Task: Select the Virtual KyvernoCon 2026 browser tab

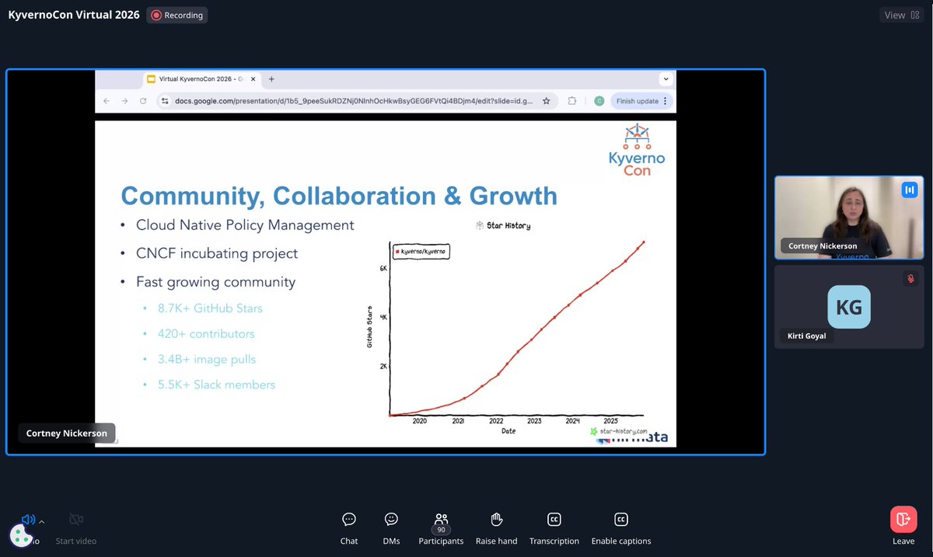Action: click(202, 79)
